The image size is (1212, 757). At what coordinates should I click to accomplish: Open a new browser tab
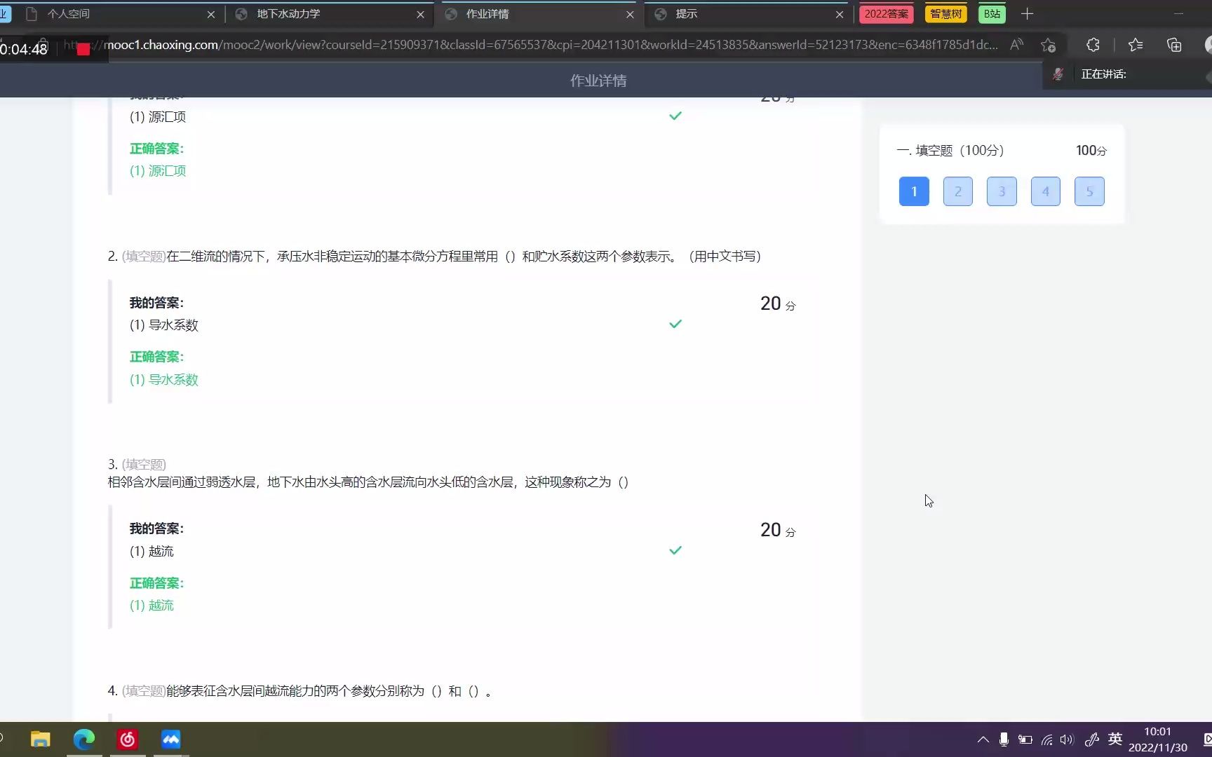pyautogui.click(x=1028, y=14)
